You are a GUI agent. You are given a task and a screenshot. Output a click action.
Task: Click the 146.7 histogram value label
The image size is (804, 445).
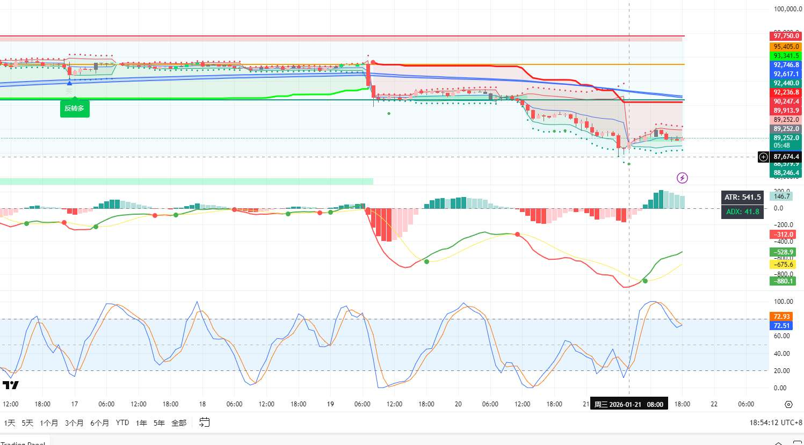click(x=782, y=196)
